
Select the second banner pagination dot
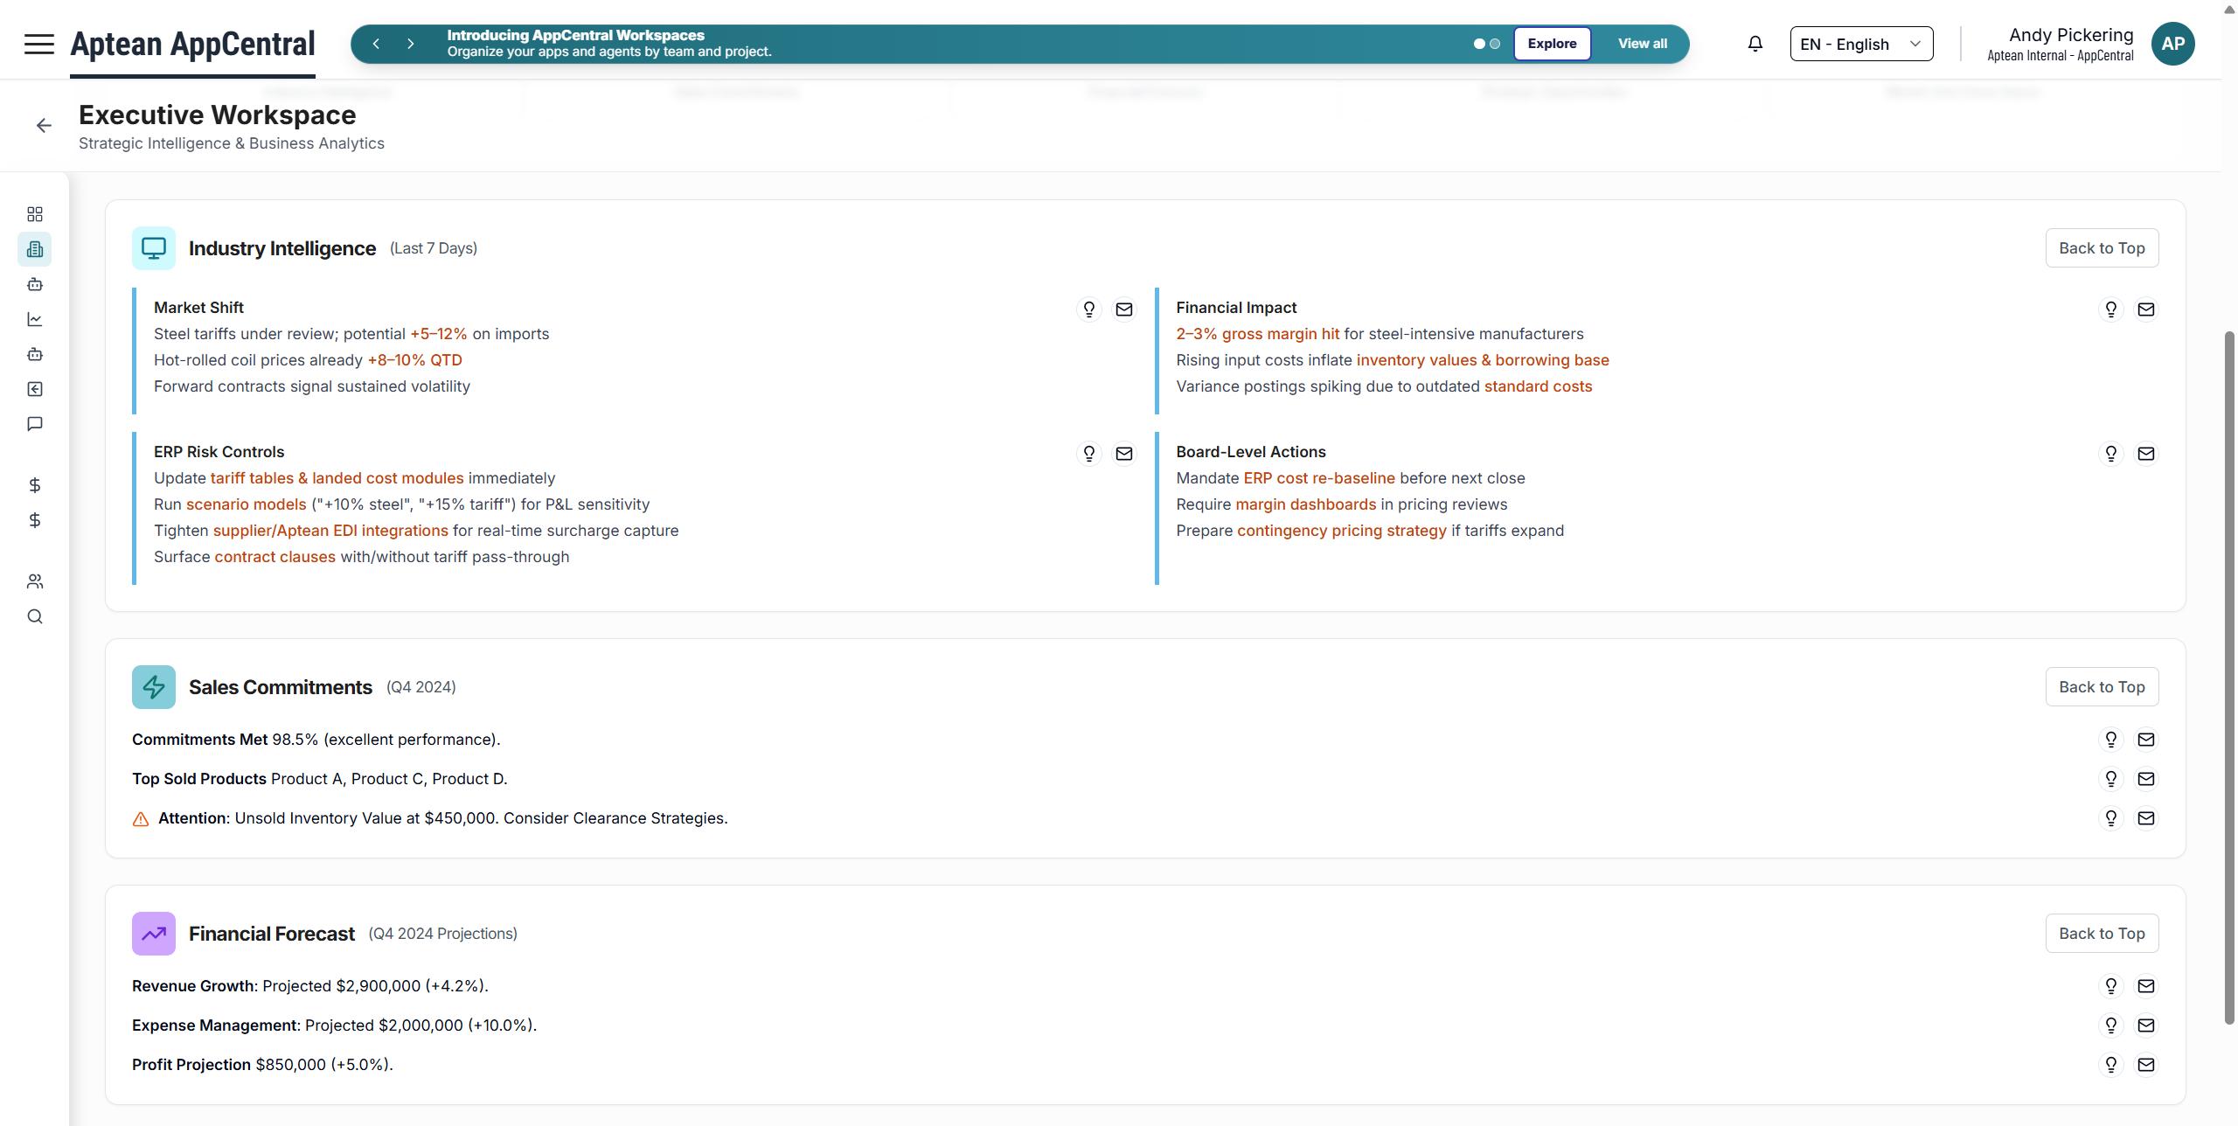point(1495,44)
